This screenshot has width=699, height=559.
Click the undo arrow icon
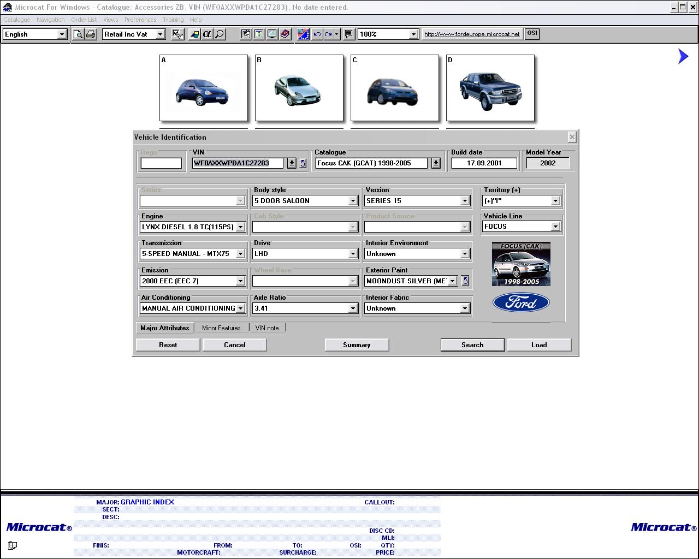pyautogui.click(x=317, y=34)
